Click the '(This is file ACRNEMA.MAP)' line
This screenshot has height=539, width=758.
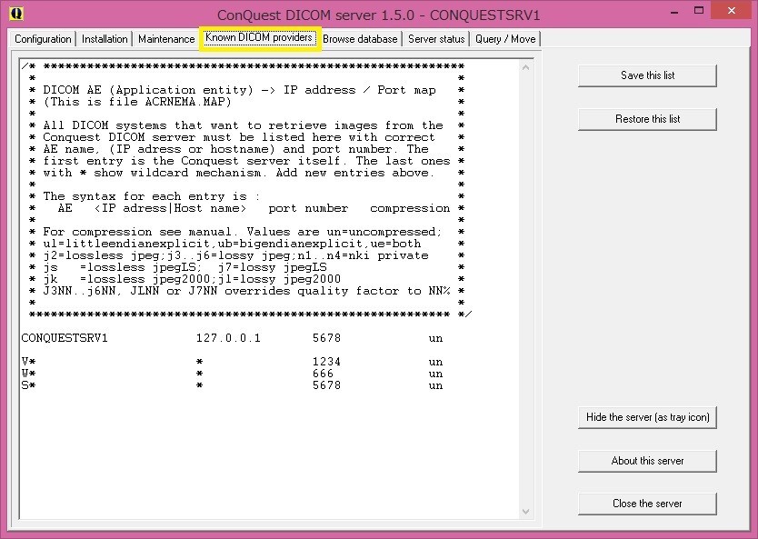click(137, 102)
